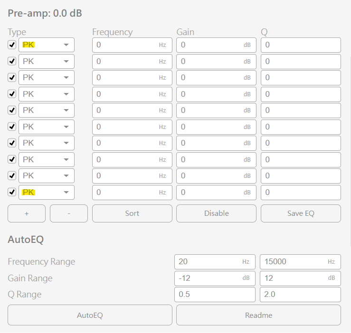
Task: Click the 'Q' column header
Action: 264,32
